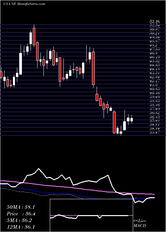Click the 46.19 price axis label
166x232 pixels.
coord(154,57)
